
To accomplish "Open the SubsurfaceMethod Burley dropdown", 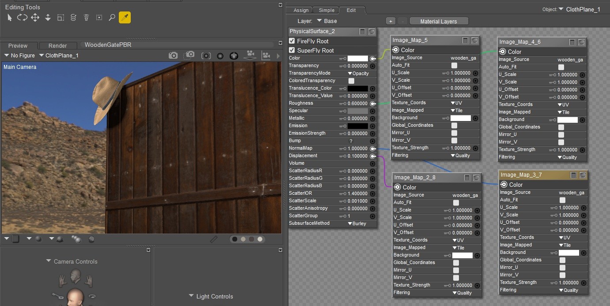I will (x=357, y=223).
